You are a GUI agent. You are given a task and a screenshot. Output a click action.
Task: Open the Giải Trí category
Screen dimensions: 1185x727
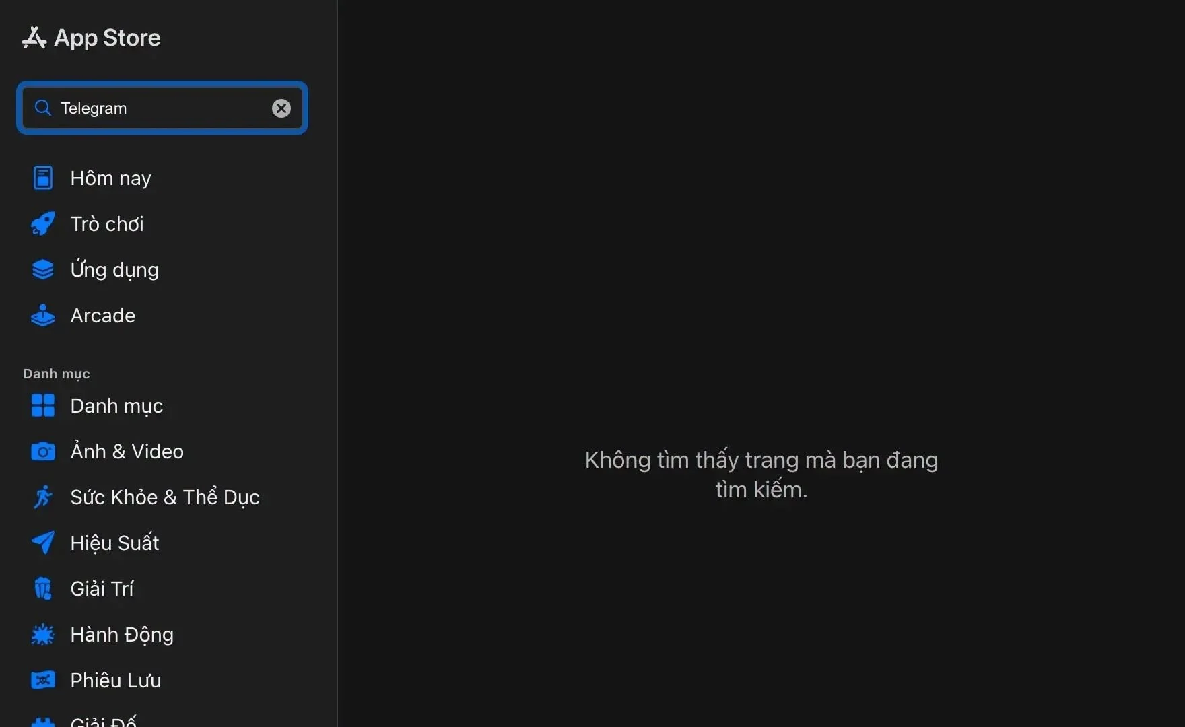[102, 588]
